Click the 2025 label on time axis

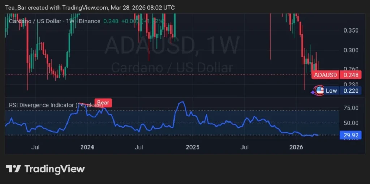click(x=193, y=147)
